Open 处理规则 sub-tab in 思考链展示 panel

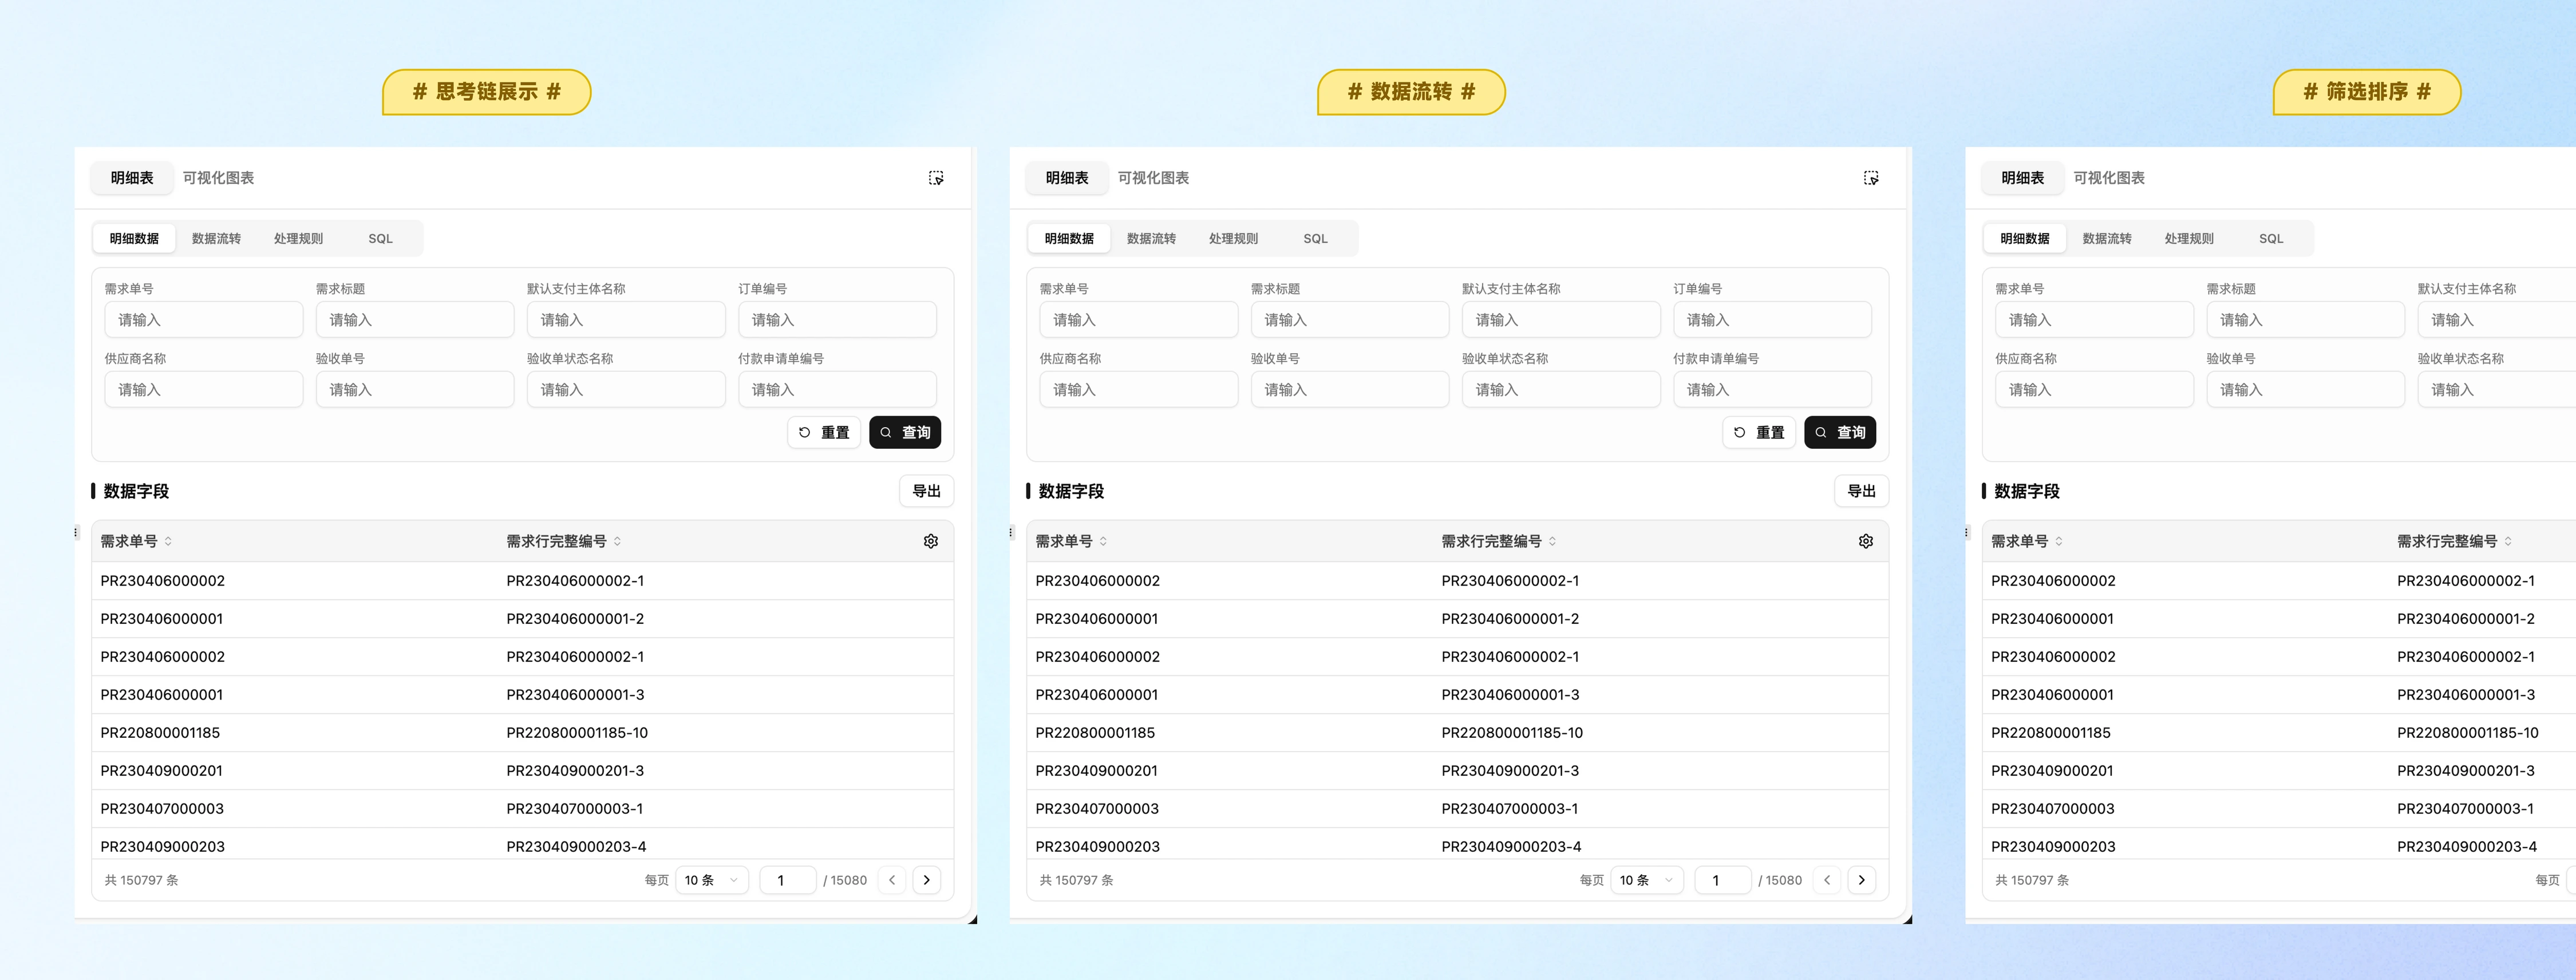pyautogui.click(x=298, y=239)
